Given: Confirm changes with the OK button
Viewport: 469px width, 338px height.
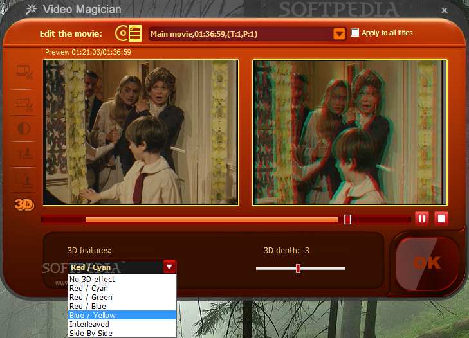Looking at the screenshot, I should click(427, 263).
